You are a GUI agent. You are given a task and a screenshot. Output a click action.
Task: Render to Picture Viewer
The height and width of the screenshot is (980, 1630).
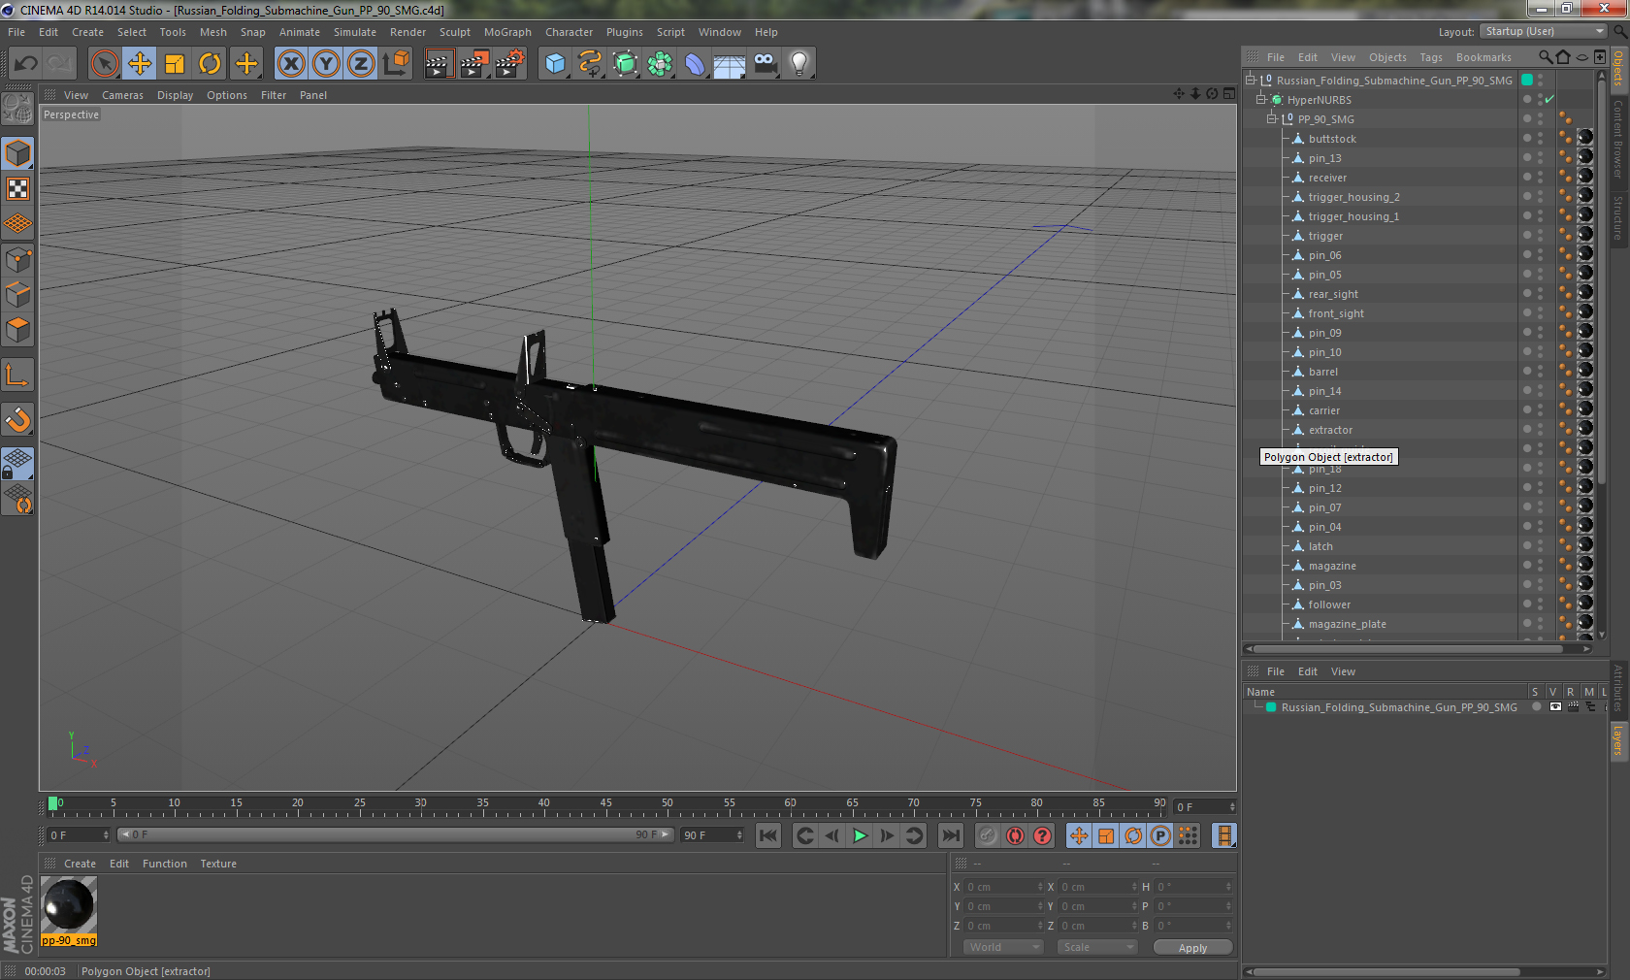[x=474, y=64]
